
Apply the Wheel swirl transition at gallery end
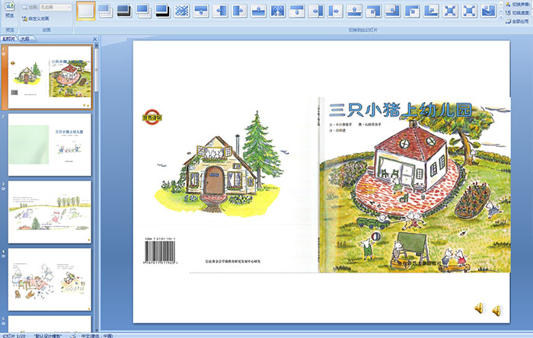click(x=489, y=11)
